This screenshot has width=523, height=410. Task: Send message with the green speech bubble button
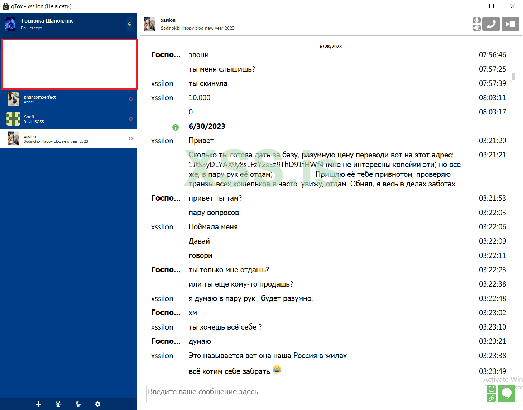point(507,394)
